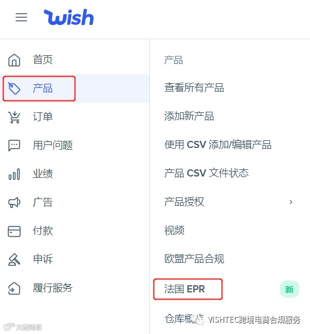This screenshot has height=334, width=310.
Task: Click the chat bubble icon for 用户问题
Action: pos(14,146)
